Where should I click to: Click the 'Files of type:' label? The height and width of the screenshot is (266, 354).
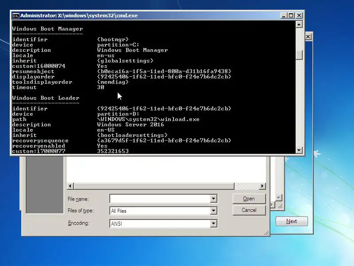(81, 211)
